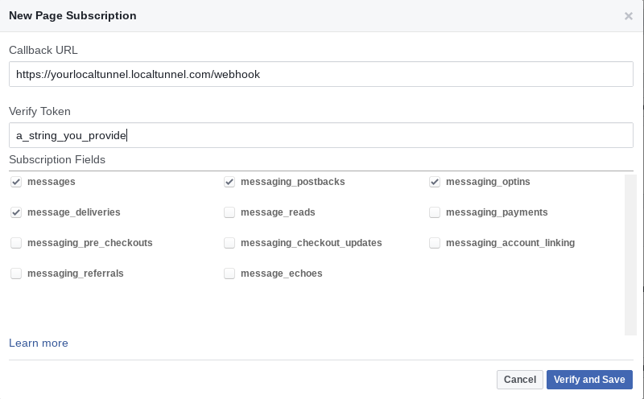Click the message_echoes label text

point(281,274)
